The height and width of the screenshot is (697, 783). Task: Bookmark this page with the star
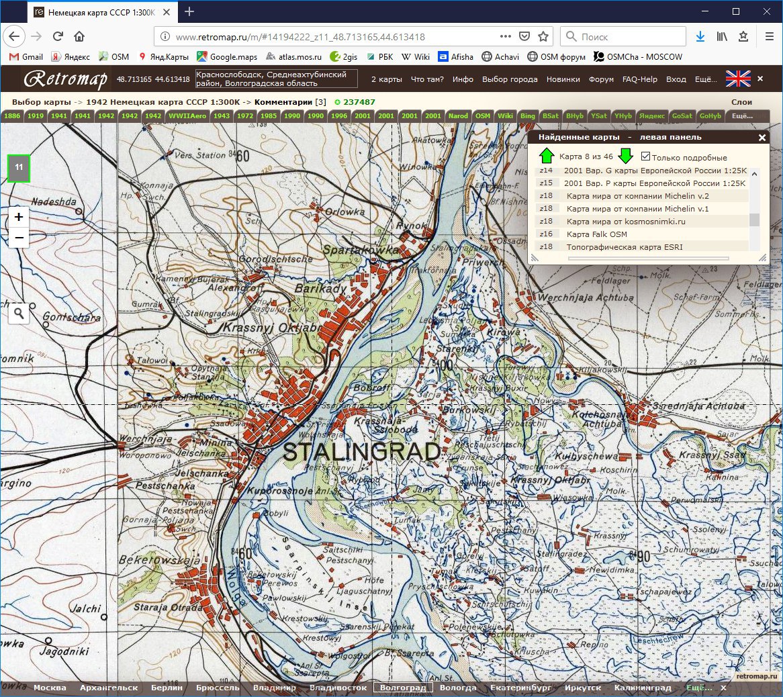543,36
